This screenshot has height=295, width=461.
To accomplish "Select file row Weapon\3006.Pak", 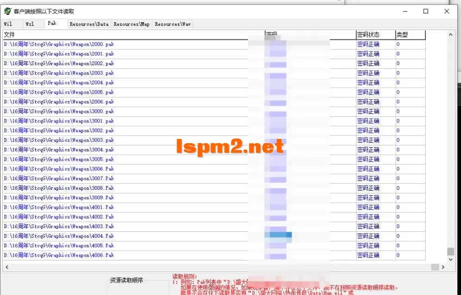I will click(x=214, y=169).
